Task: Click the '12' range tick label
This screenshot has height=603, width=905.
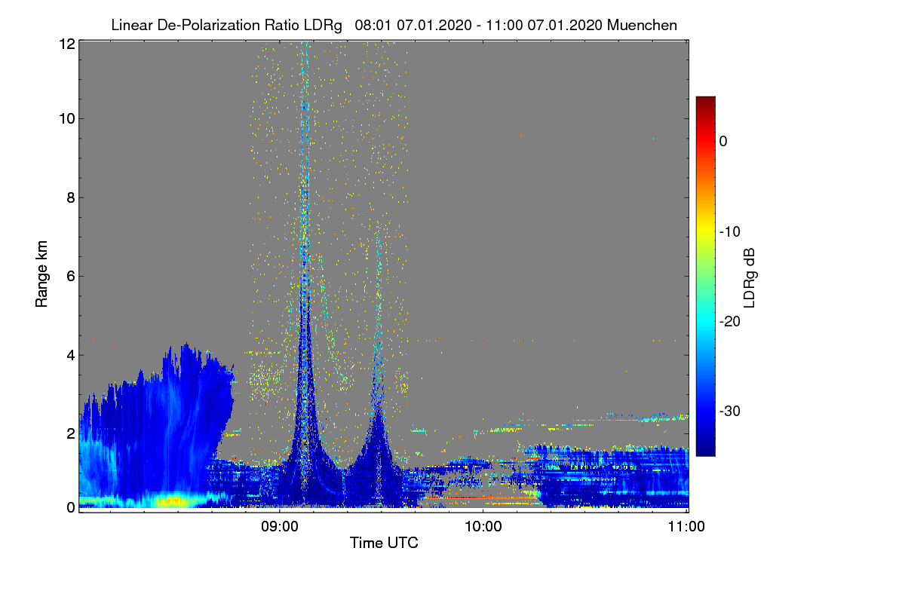Action: click(x=66, y=44)
